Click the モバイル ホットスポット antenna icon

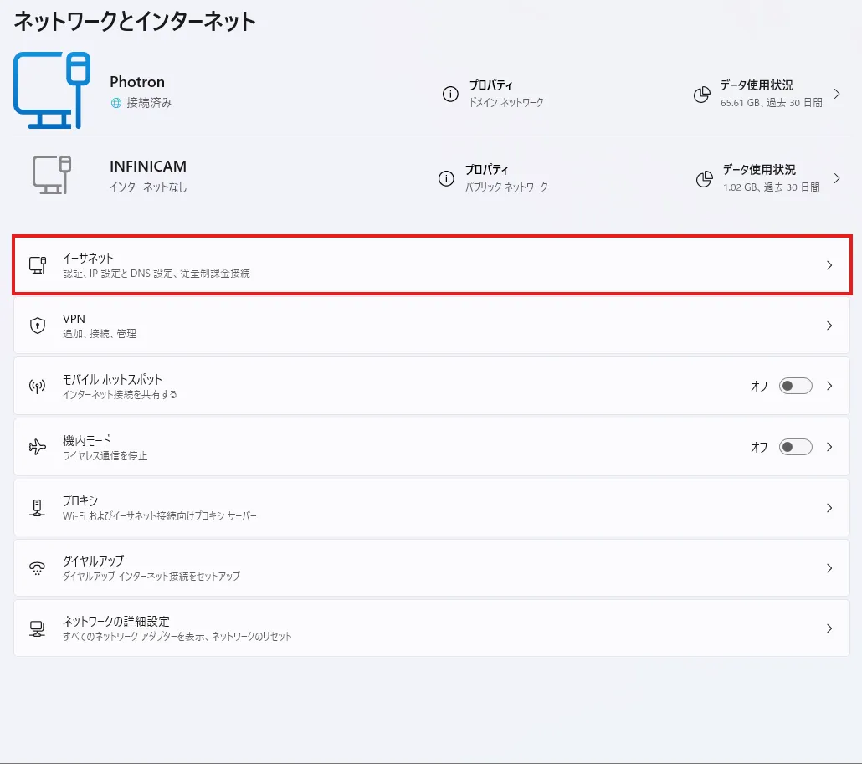coord(38,387)
